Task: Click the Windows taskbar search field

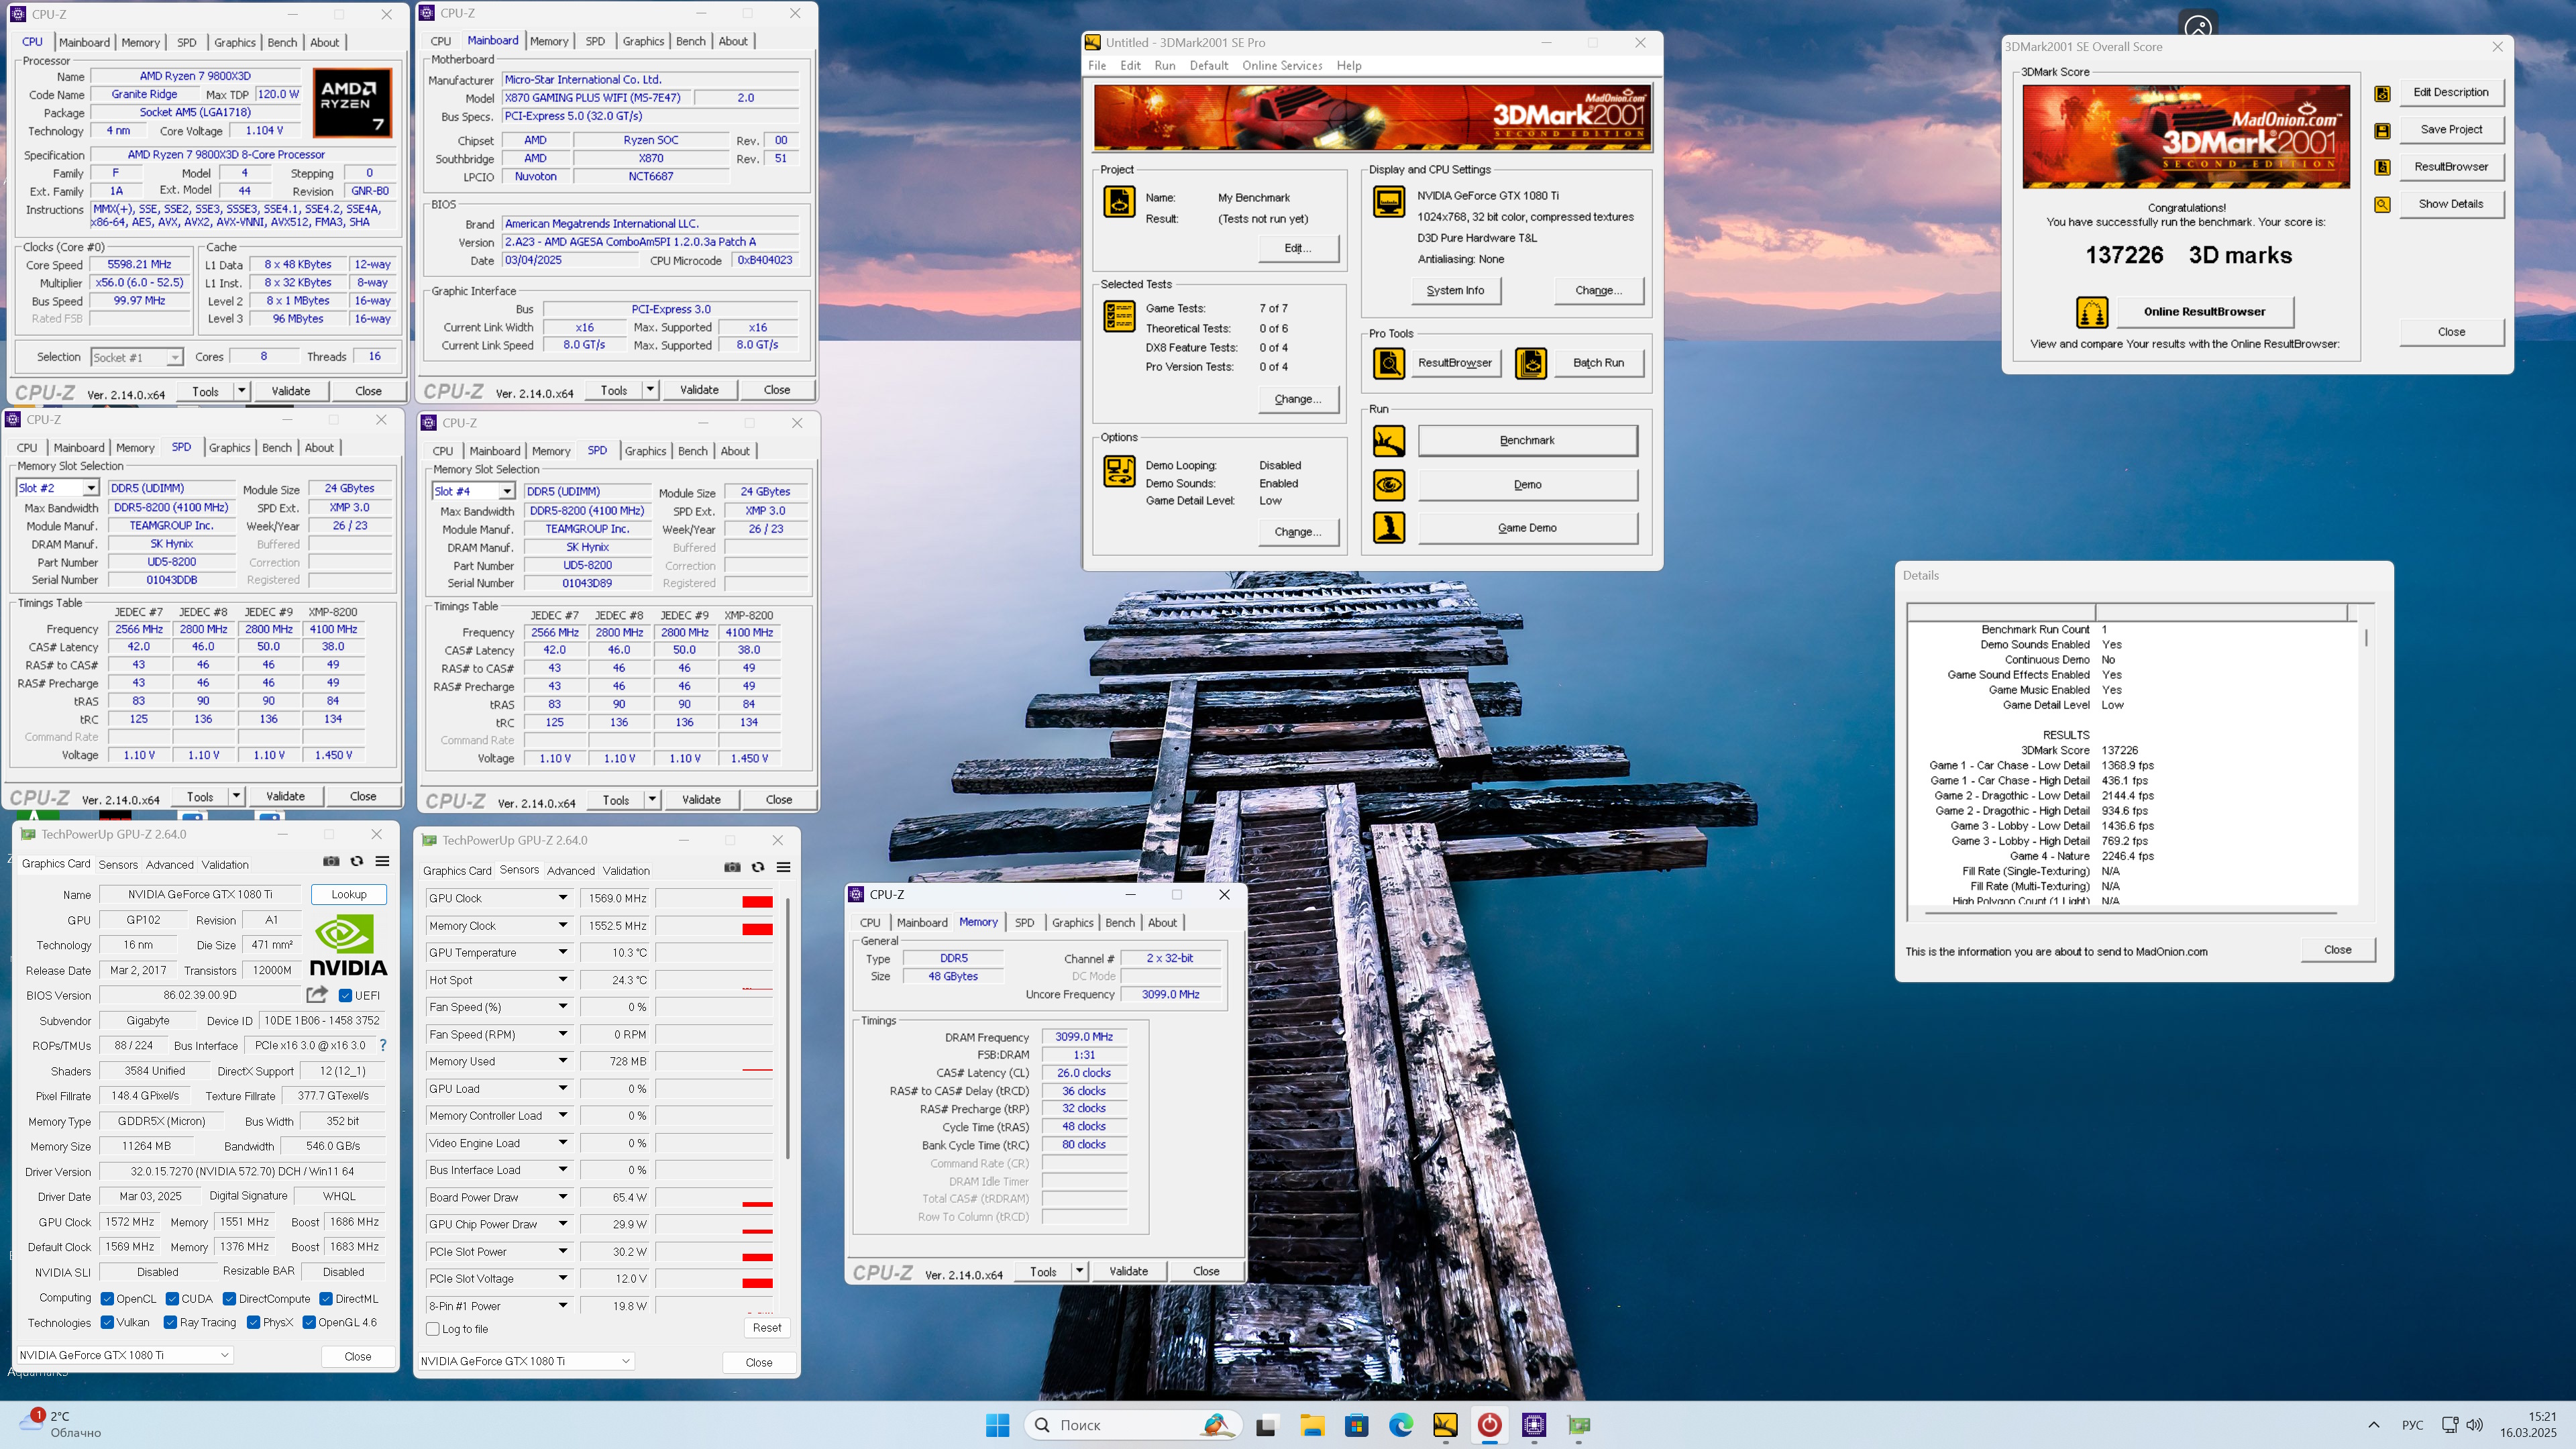Action: tap(1133, 1425)
